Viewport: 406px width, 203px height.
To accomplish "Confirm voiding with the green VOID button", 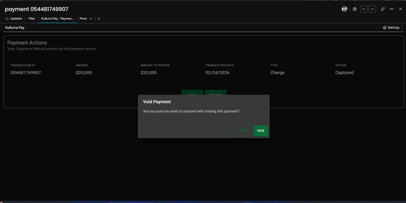I will 261,131.
